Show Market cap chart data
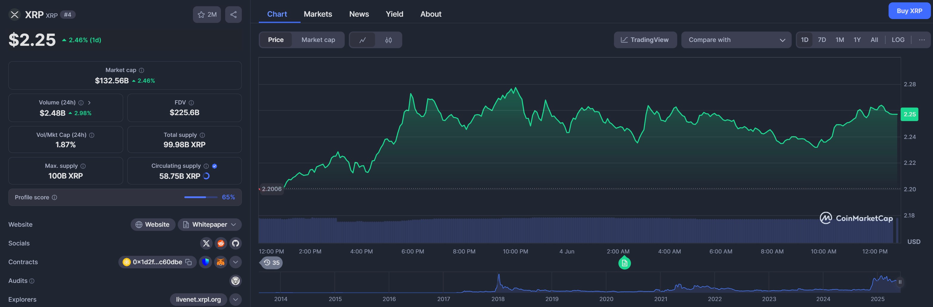Viewport: 933px width, 307px height. tap(318, 40)
